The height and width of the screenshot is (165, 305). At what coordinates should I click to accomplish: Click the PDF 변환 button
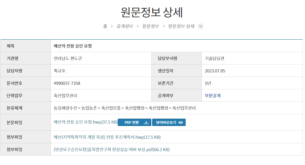click(134, 122)
